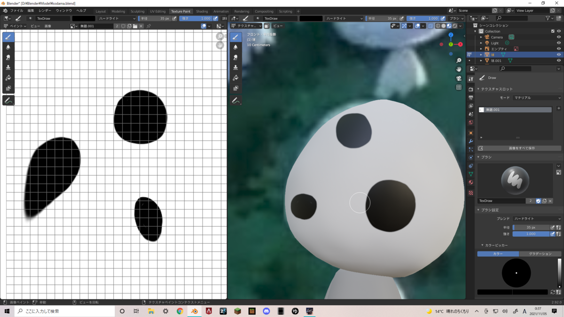Open Render properties tab
Viewport: 564px width, 317px height.
point(471,89)
